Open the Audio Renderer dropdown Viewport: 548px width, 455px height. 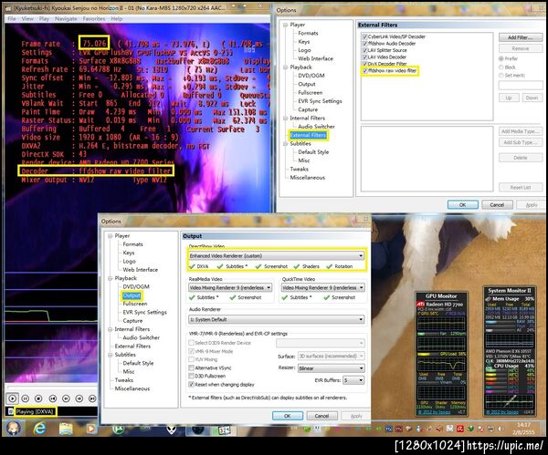(277, 319)
